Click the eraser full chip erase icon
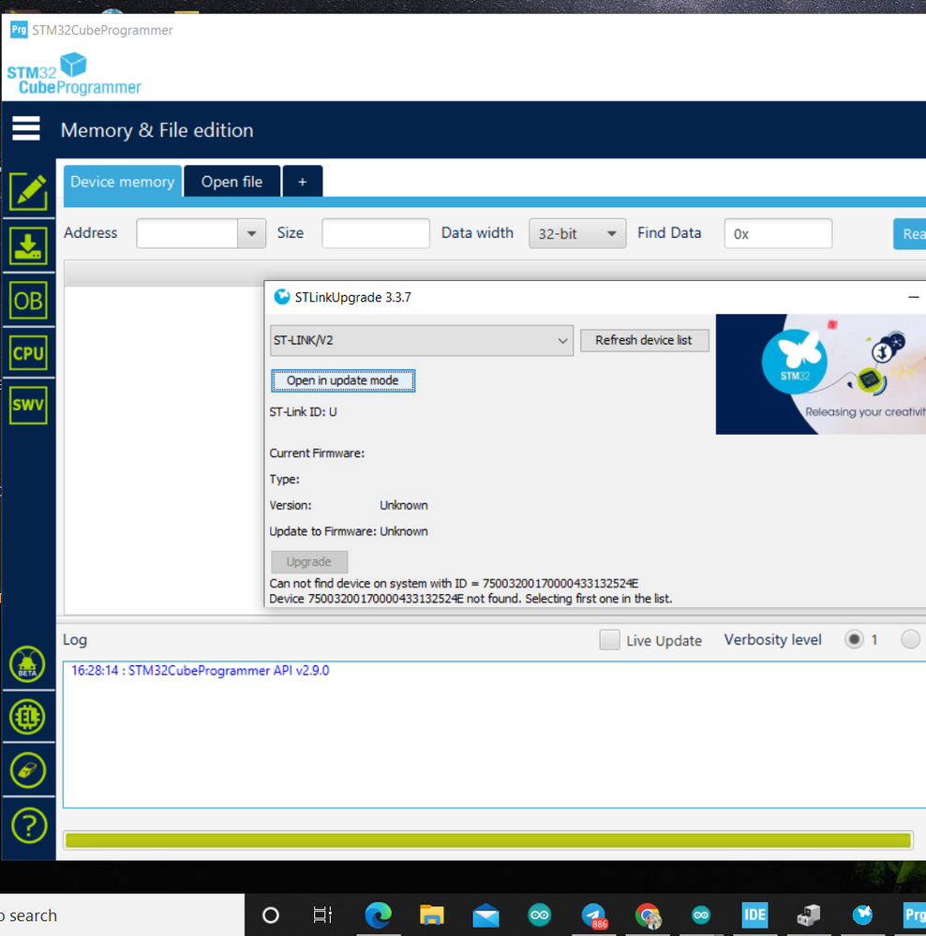Image resolution: width=926 pixels, height=936 pixels. click(x=27, y=770)
